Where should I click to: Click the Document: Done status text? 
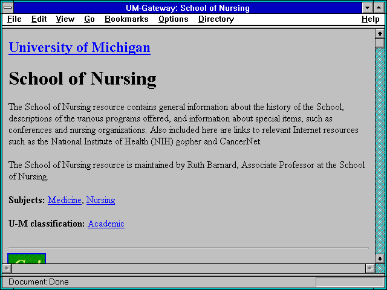(39, 282)
